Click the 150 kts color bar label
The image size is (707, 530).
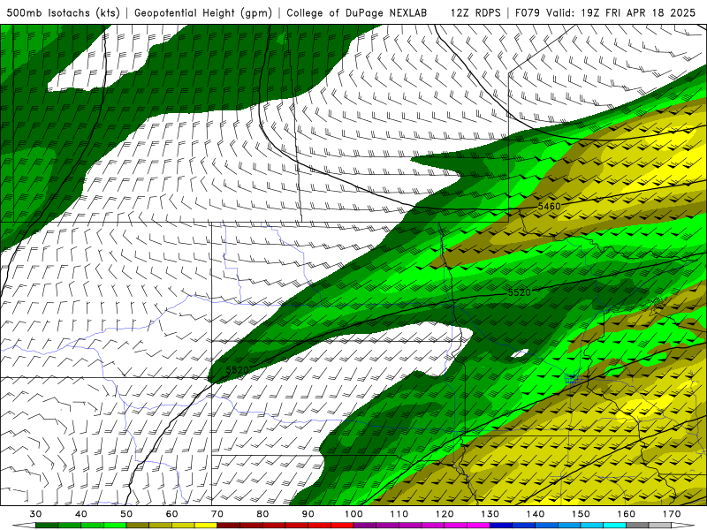pyautogui.click(x=582, y=514)
